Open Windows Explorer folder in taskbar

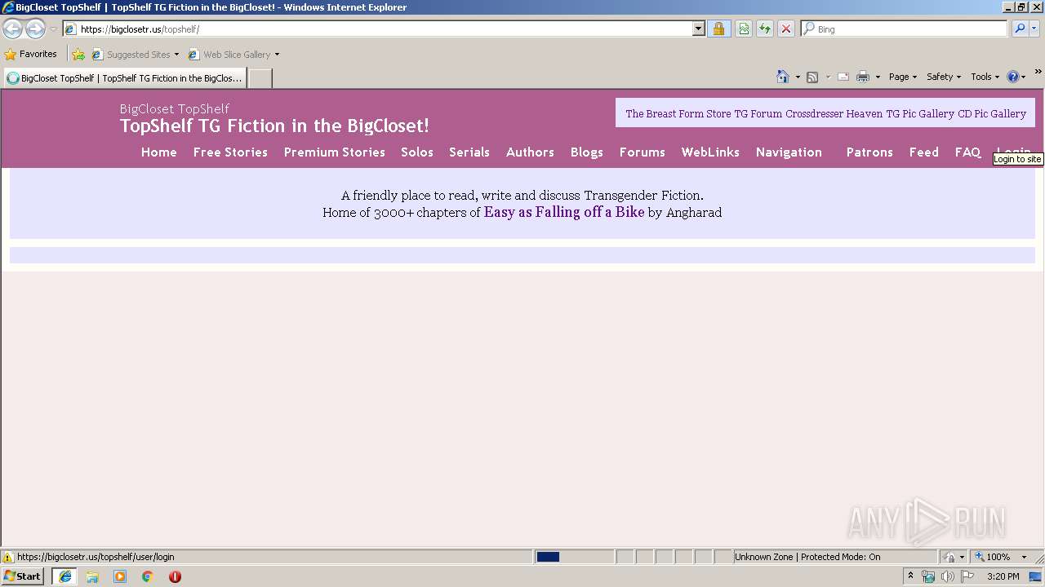(92, 576)
